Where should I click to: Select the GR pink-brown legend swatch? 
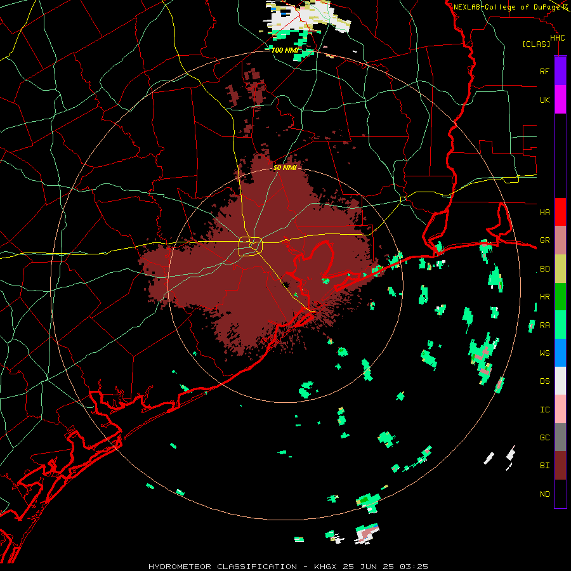coord(560,240)
